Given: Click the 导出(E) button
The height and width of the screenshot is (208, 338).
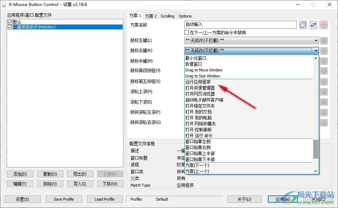Looking at the screenshot, I should point(80,174).
